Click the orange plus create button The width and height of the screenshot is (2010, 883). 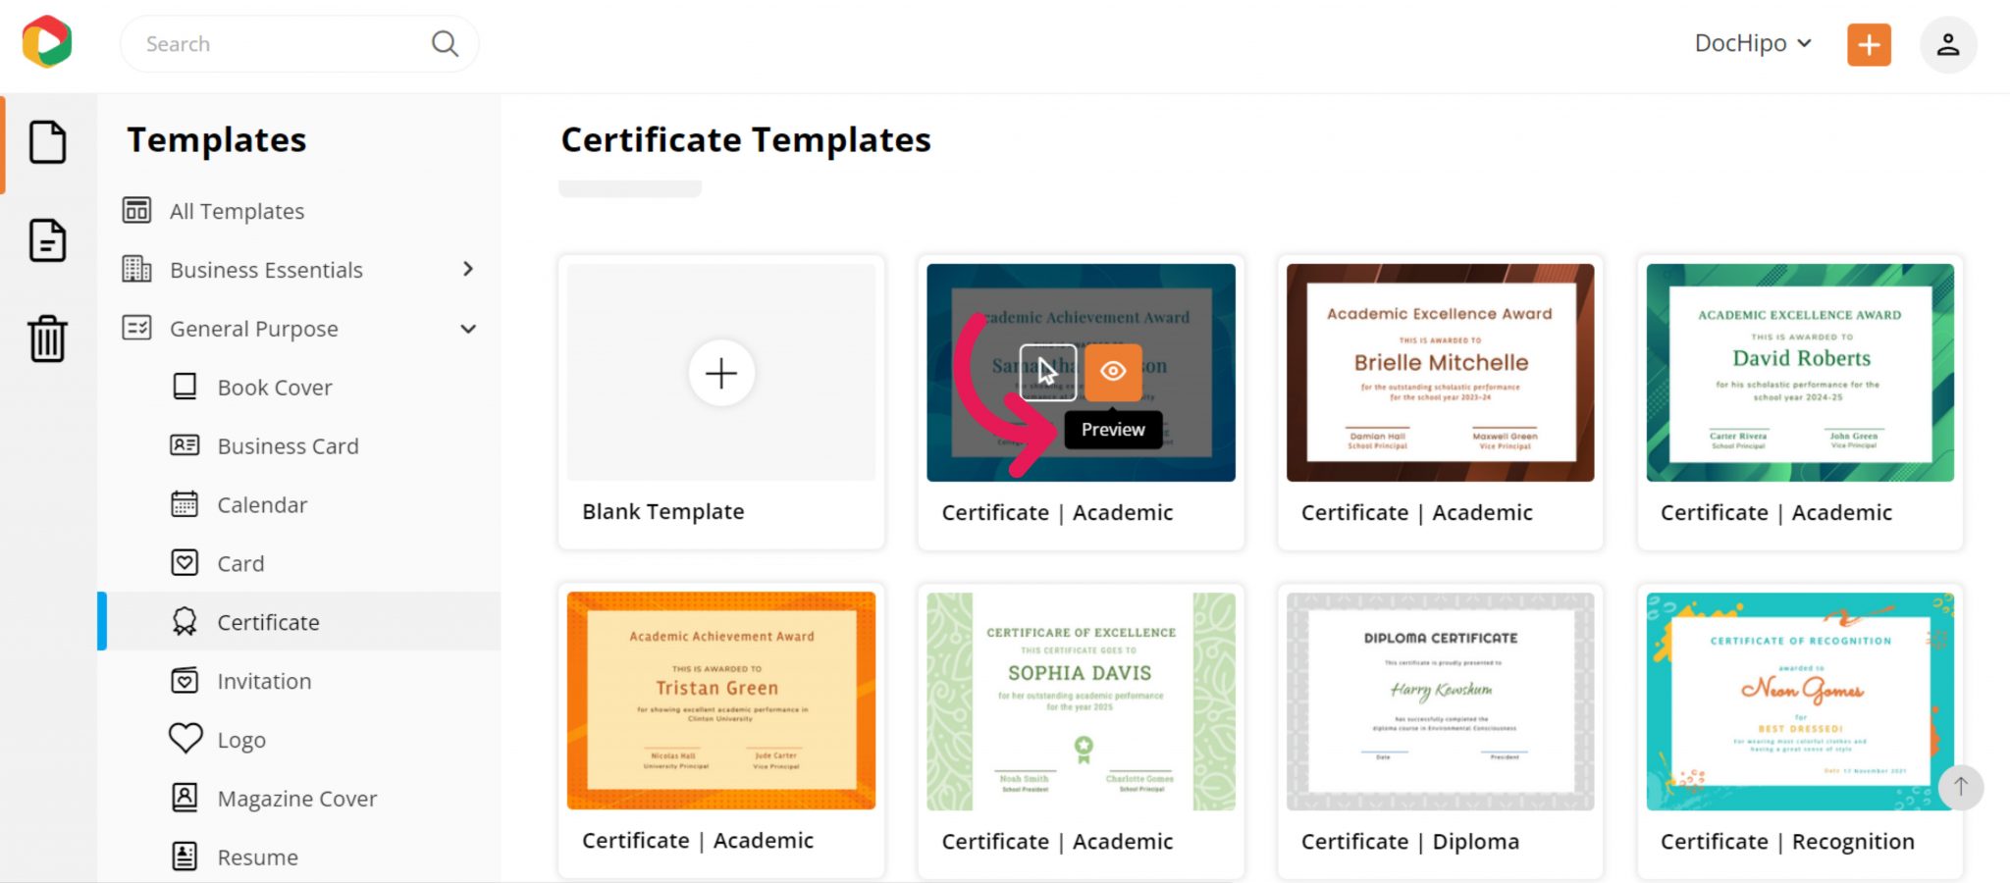tap(1869, 44)
